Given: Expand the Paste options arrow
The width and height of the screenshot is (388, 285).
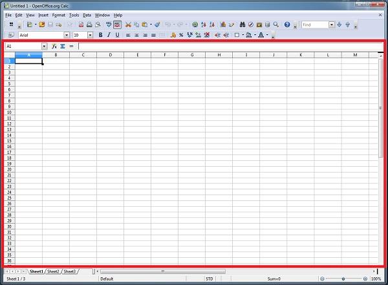Looking at the screenshot, I should click(x=151, y=25).
